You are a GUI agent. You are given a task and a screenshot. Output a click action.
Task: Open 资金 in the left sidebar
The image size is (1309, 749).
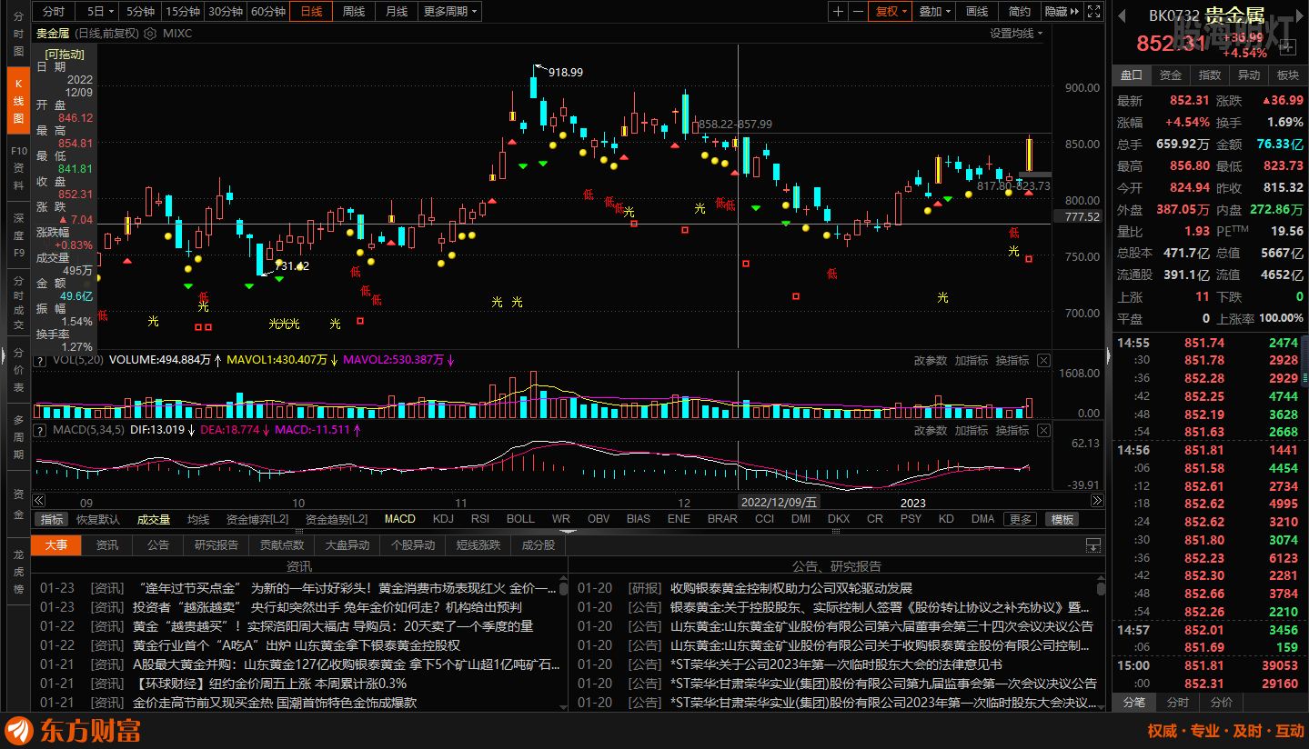pos(18,504)
